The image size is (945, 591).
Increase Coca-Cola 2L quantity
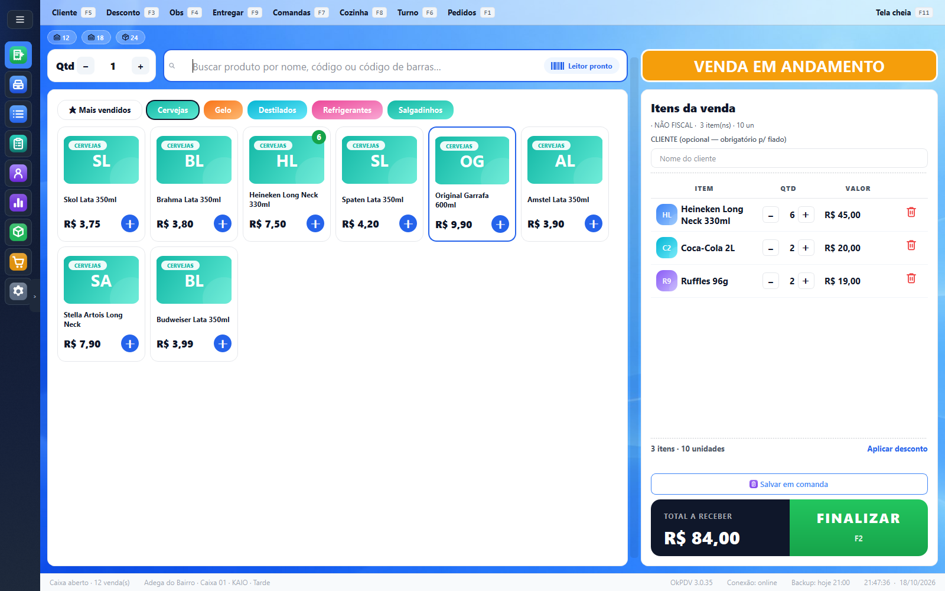(x=806, y=248)
